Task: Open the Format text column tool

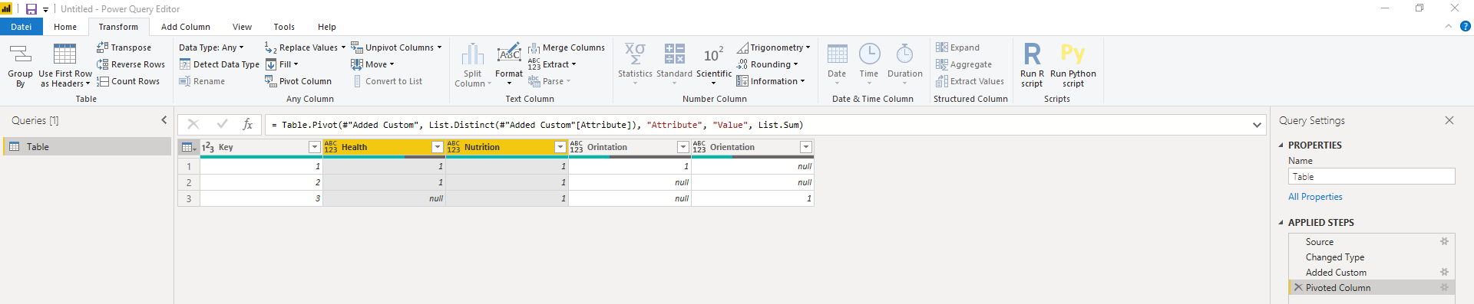Action: [x=509, y=65]
